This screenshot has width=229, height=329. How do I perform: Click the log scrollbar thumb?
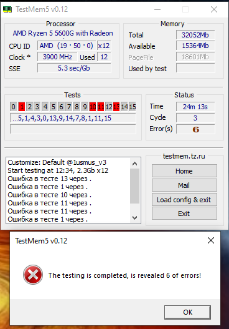(134, 186)
